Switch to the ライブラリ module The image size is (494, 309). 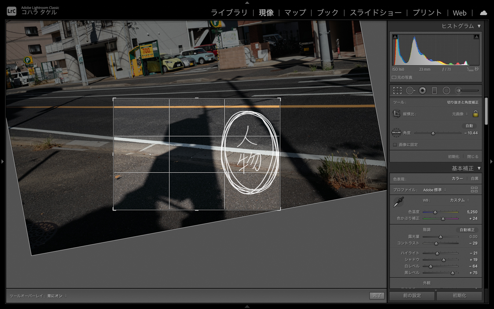coord(229,13)
